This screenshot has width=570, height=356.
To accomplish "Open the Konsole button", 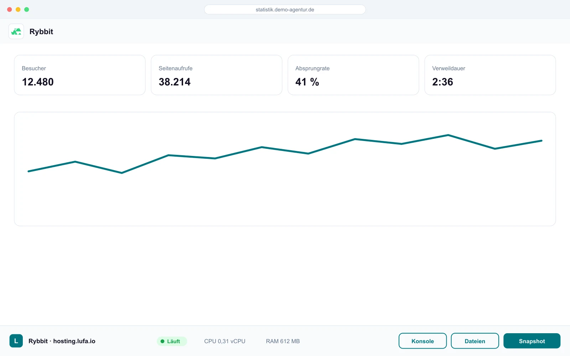I will pyautogui.click(x=423, y=341).
